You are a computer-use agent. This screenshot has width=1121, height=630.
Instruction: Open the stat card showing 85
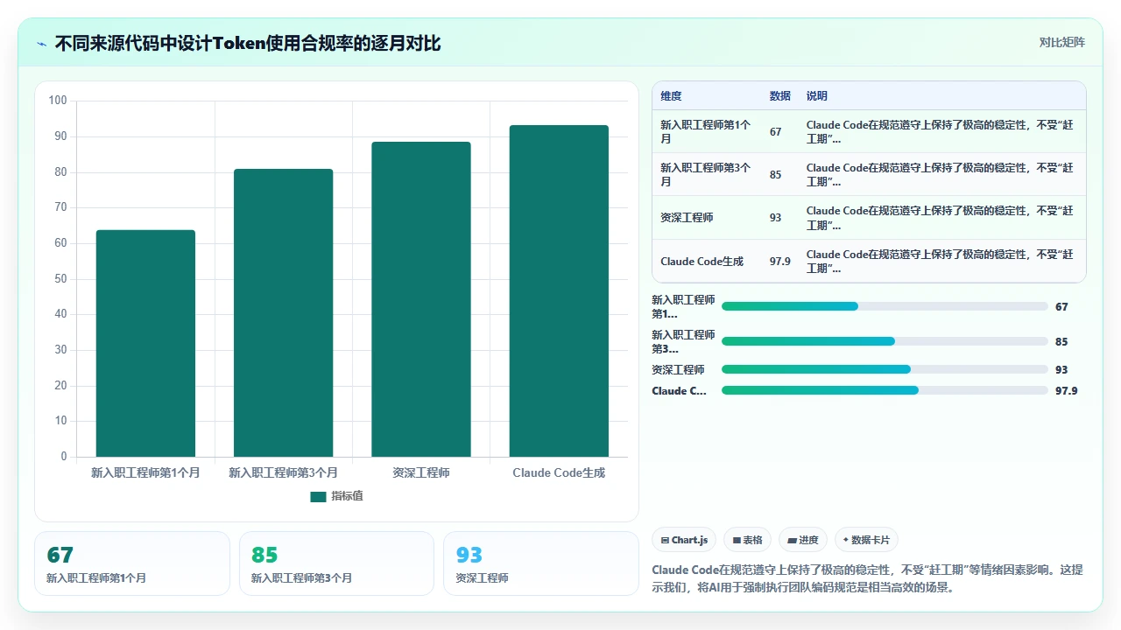336,563
